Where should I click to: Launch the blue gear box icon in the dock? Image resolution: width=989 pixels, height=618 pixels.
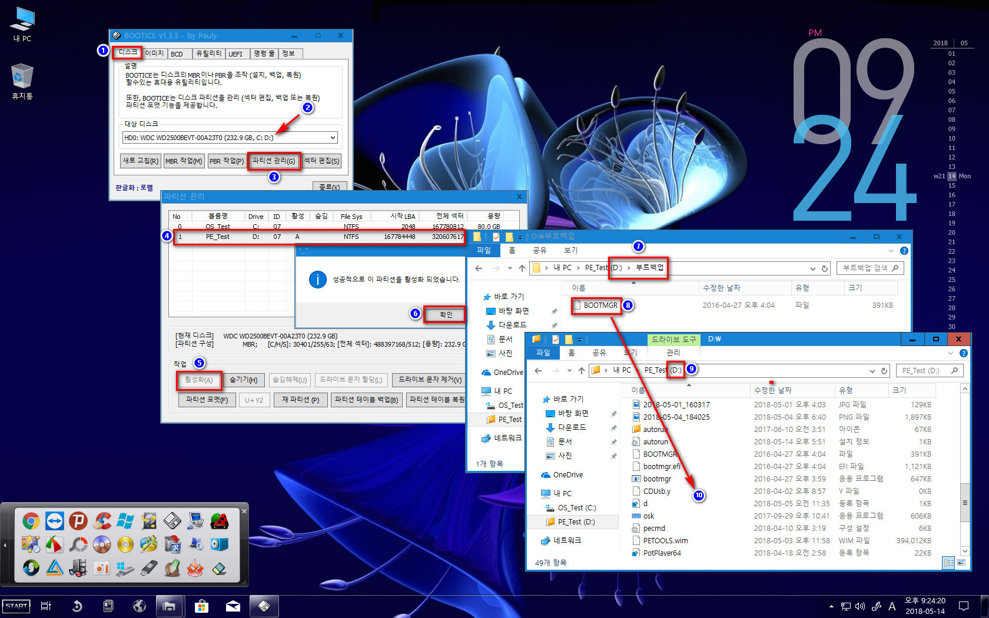coord(220,544)
